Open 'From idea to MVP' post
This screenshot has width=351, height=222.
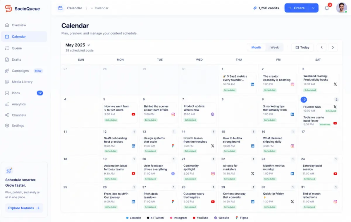120,200
